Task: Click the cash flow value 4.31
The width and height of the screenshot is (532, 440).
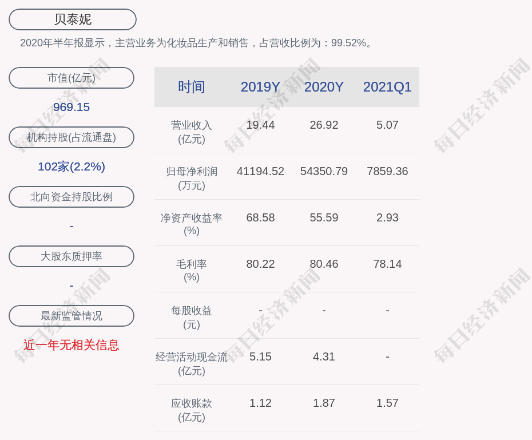Action: click(x=324, y=356)
